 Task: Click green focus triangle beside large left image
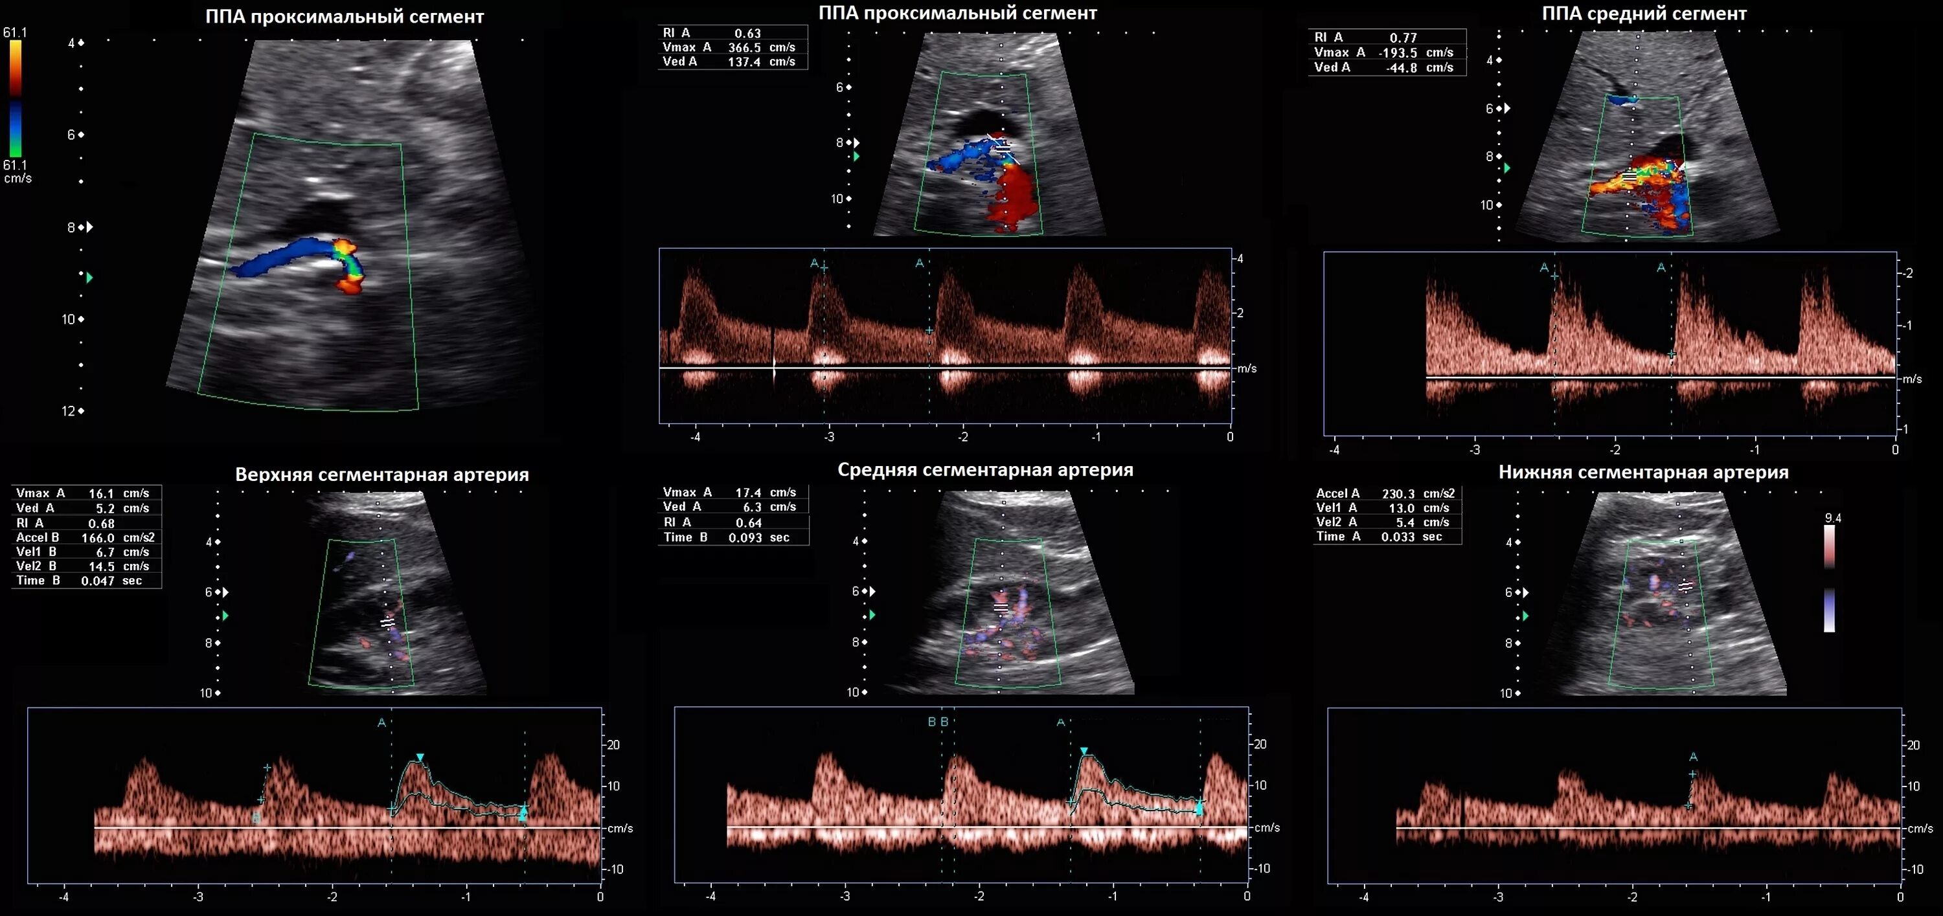click(90, 278)
